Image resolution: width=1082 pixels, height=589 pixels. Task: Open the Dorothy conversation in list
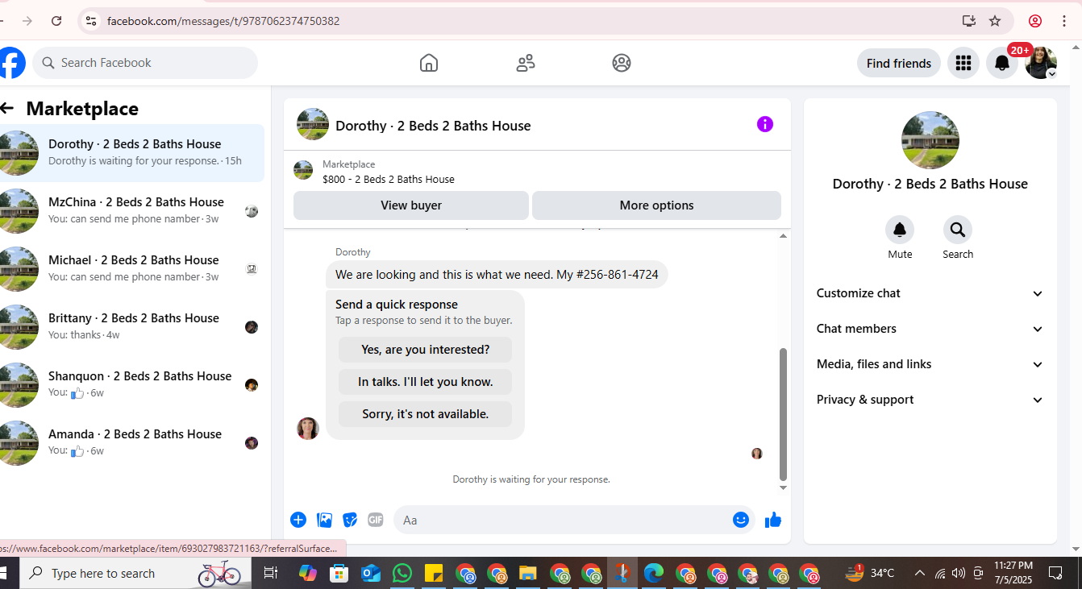tap(132, 152)
